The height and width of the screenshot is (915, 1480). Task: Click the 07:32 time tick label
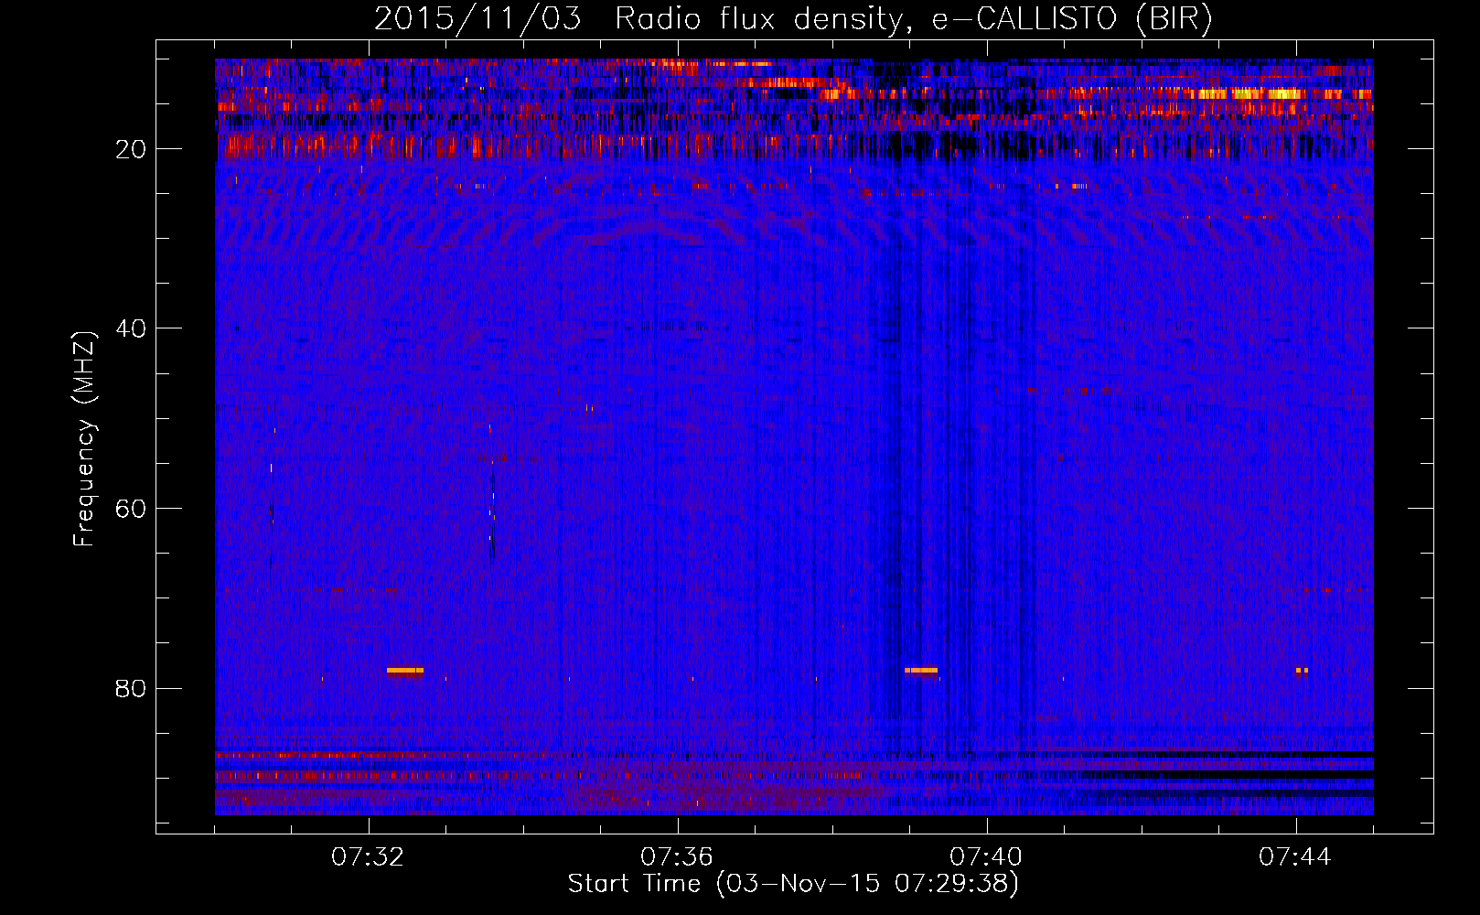coord(368,857)
